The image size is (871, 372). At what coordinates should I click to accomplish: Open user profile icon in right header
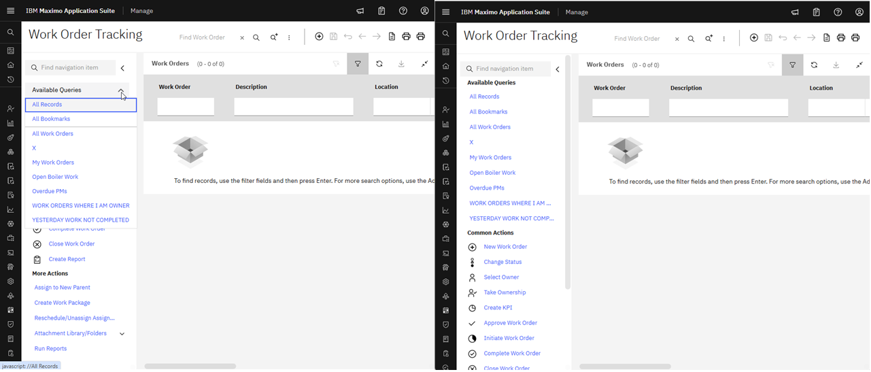tap(859, 12)
